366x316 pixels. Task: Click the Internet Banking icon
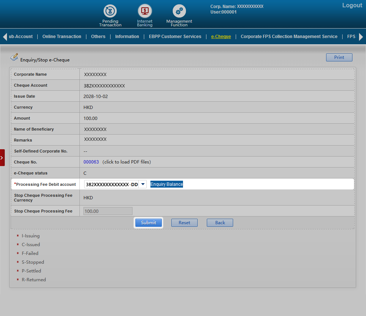point(145,11)
